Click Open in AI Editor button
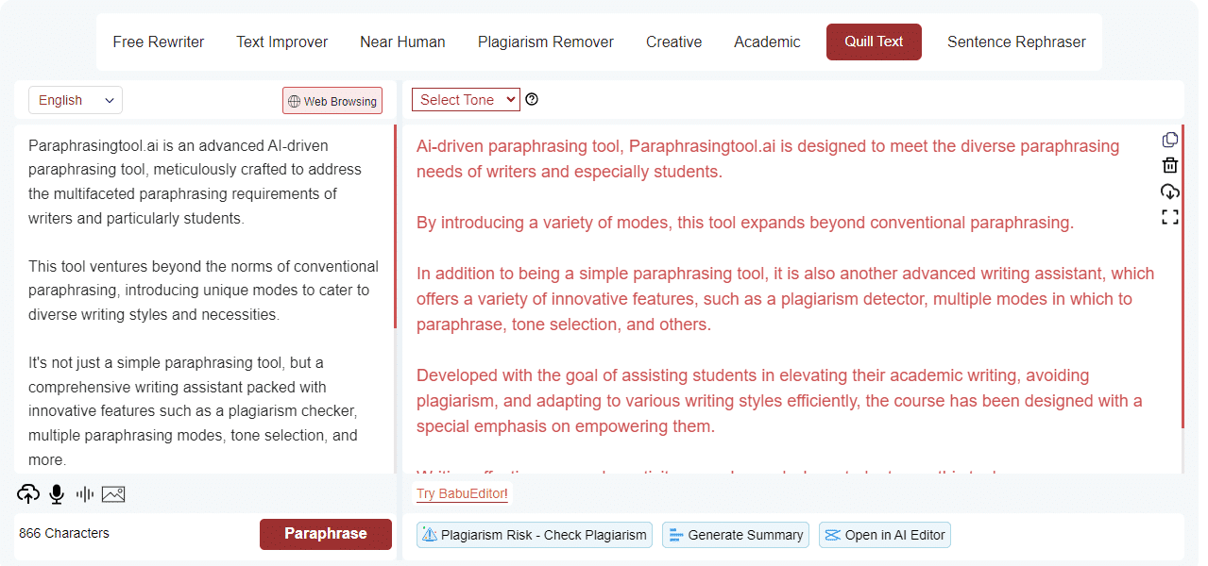The width and height of the screenshot is (1208, 566). (x=885, y=535)
